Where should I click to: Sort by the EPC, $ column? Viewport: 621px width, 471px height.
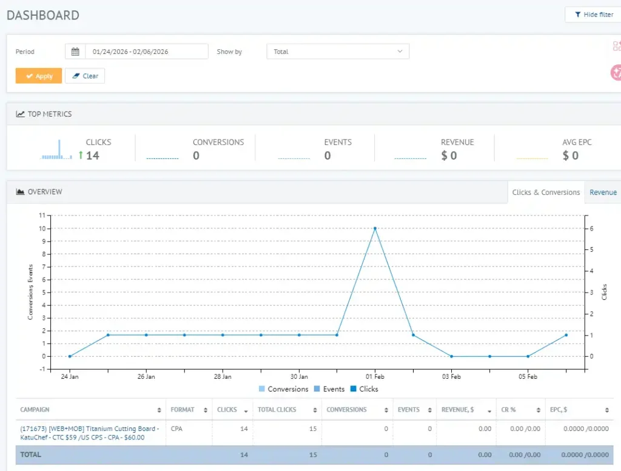579,410
